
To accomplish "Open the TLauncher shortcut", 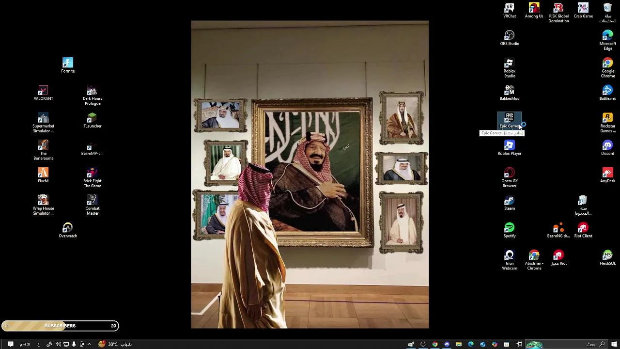I will pyautogui.click(x=92, y=120).
